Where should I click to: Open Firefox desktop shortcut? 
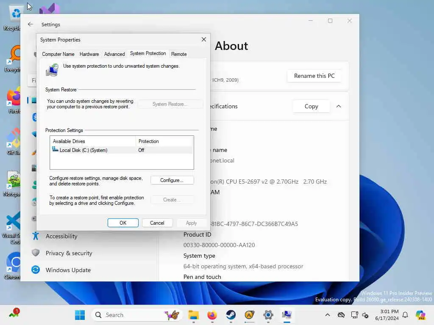[x=13, y=101]
